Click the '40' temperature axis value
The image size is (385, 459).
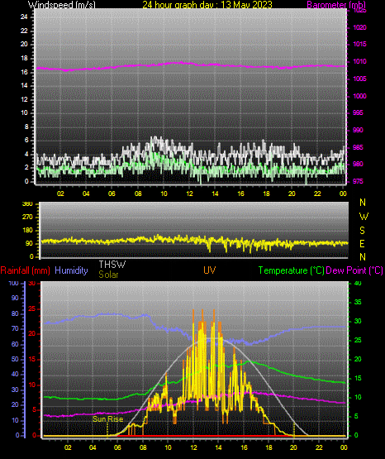358,284
